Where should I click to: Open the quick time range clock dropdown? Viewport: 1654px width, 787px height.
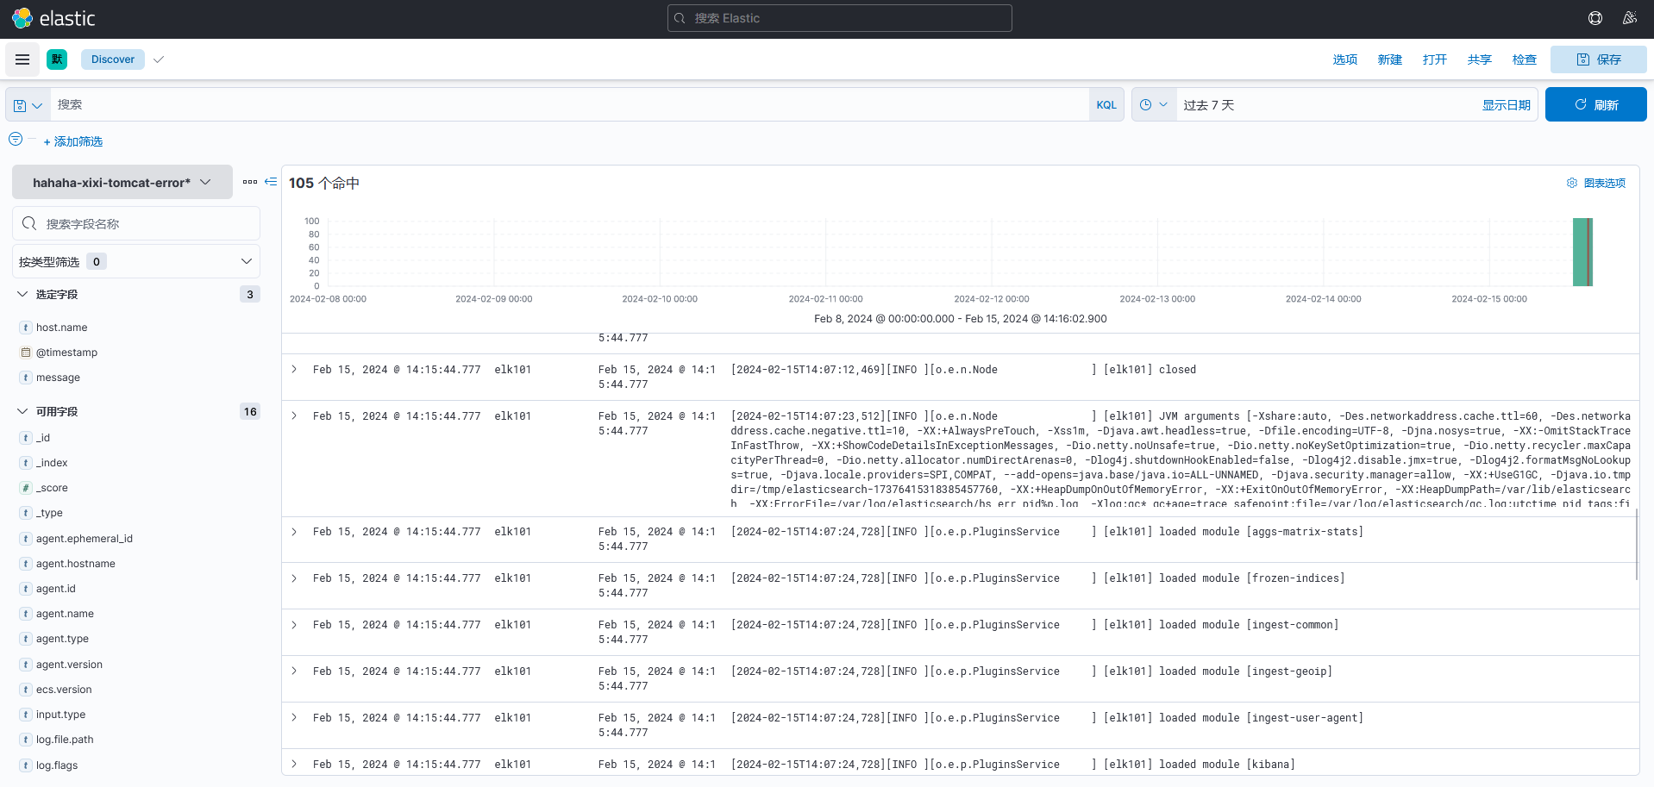pos(1153,105)
